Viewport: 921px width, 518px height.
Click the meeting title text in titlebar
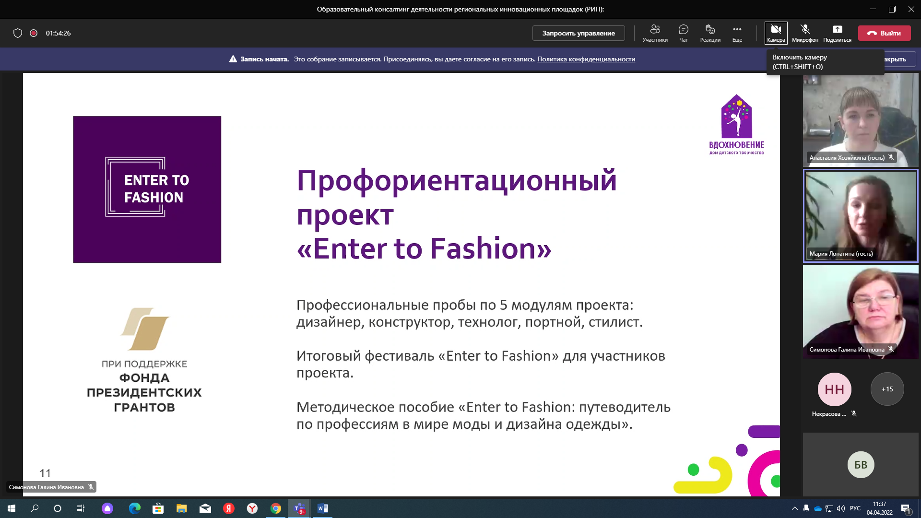(x=460, y=9)
